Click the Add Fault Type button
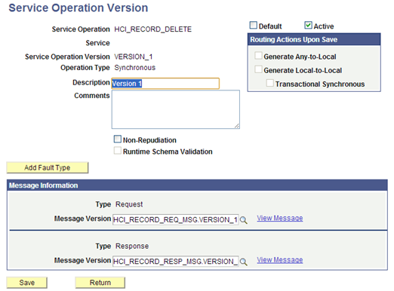Screen dimensions: 394x291 (x=48, y=167)
